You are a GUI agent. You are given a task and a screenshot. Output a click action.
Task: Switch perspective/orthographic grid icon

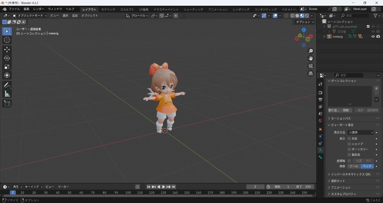coord(311,73)
